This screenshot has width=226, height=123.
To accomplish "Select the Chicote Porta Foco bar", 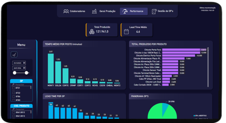I will [x=184, y=50].
